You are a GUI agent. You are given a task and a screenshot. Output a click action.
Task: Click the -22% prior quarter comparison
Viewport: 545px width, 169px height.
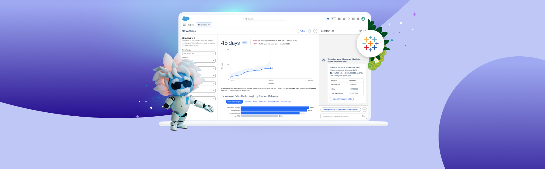click(x=275, y=41)
